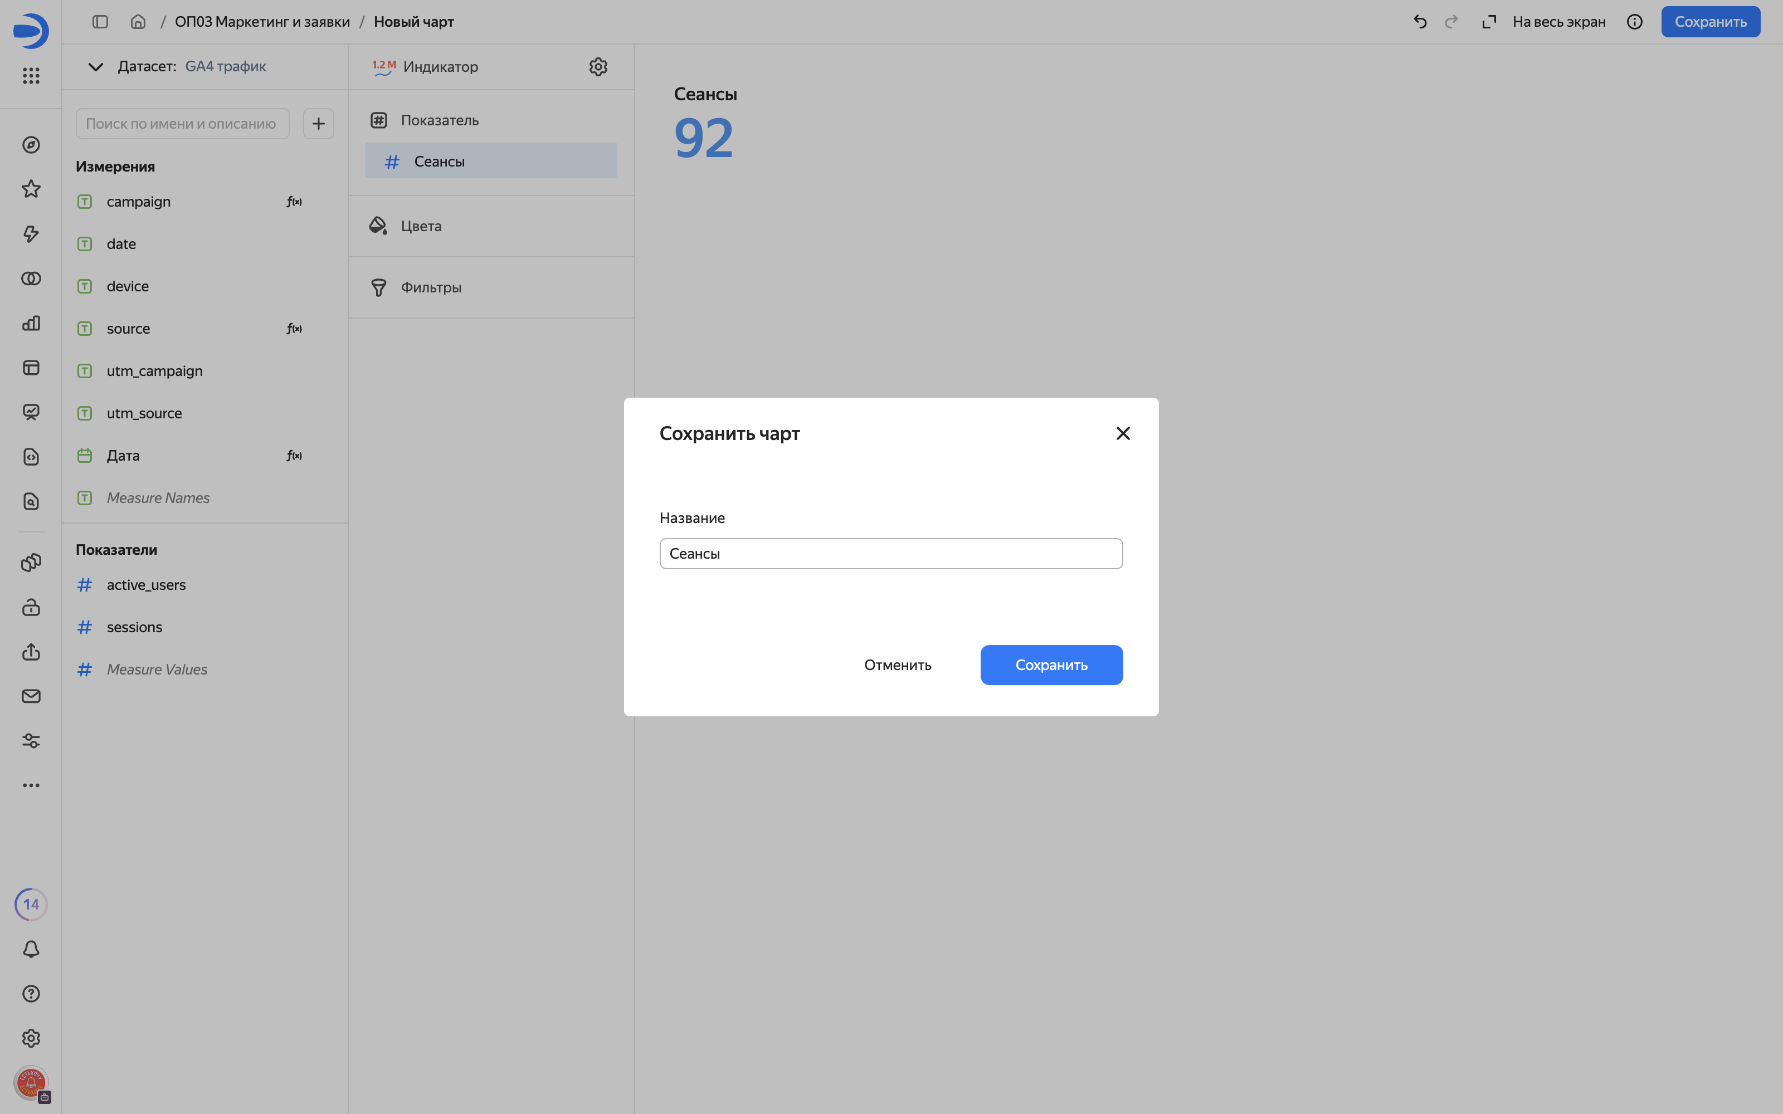The width and height of the screenshot is (1783, 1114).
Task: Click the info circle icon
Action: pos(1634,22)
